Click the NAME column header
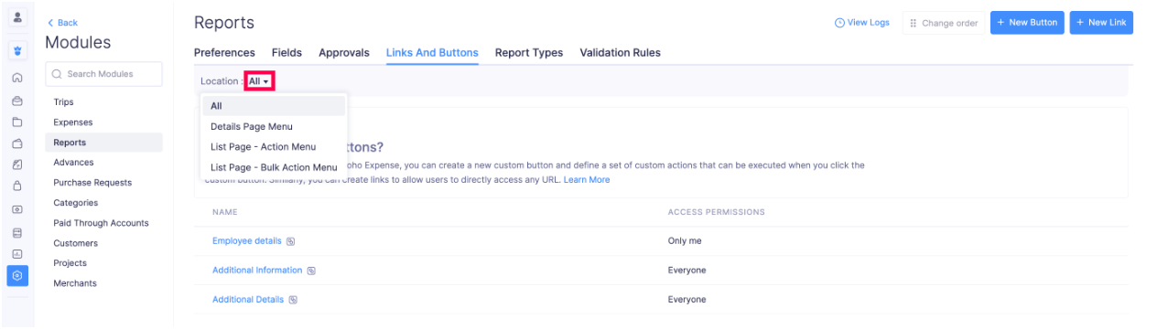The image size is (1157, 329). click(225, 212)
